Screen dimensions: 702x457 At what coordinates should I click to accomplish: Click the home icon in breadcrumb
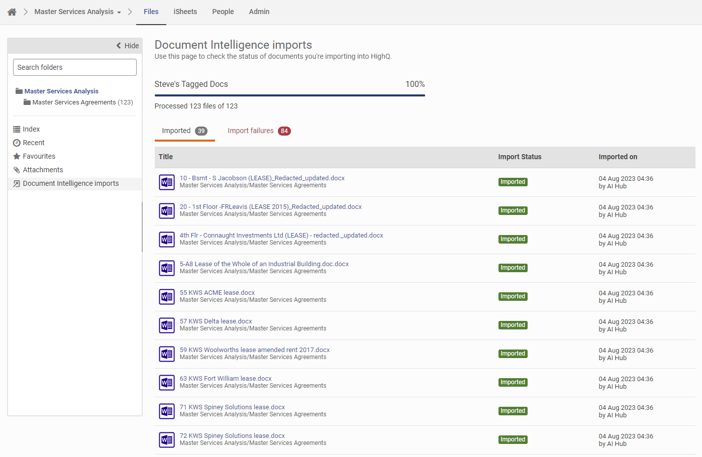click(x=12, y=12)
